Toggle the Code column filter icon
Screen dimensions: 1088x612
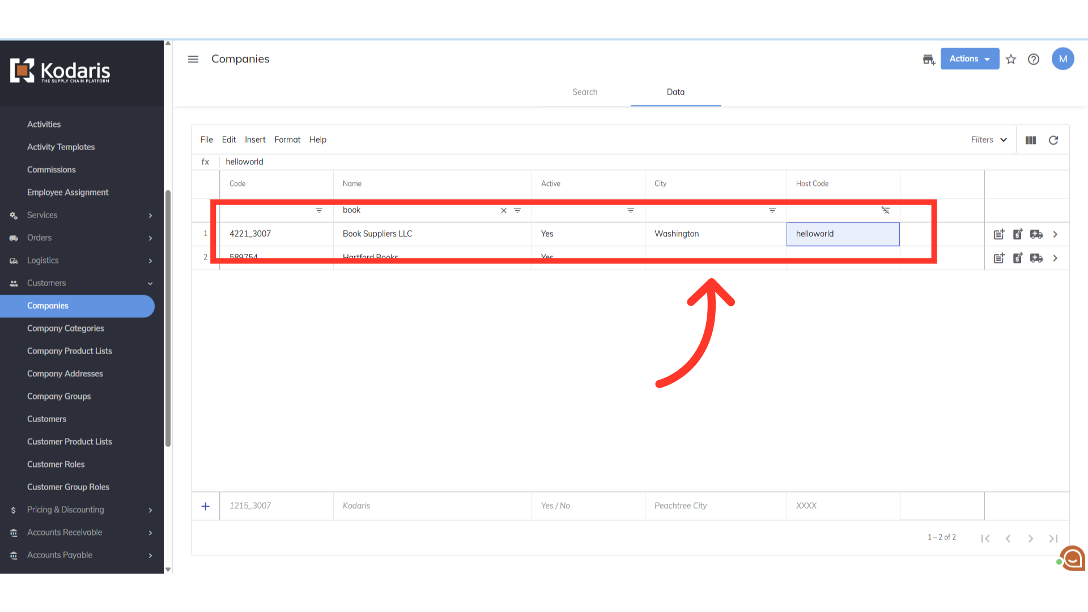(x=319, y=210)
